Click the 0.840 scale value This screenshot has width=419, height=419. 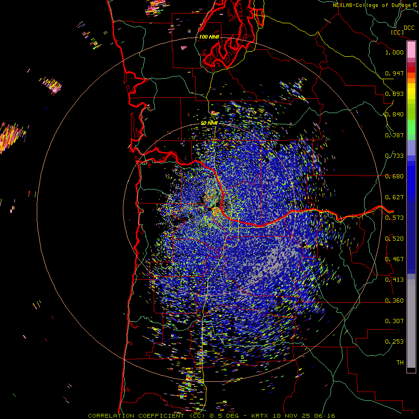pyautogui.click(x=394, y=115)
